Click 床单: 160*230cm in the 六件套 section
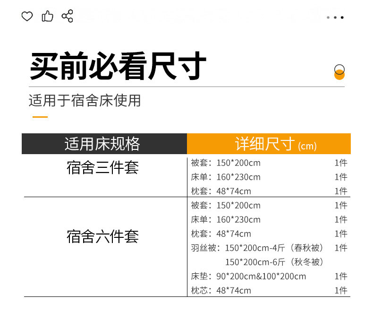The image size is (373, 313). 226,219
